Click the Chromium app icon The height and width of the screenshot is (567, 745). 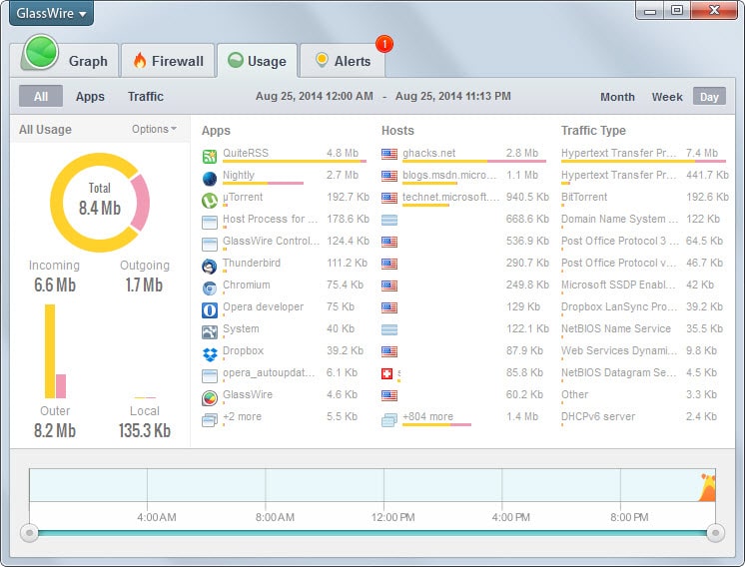point(210,288)
